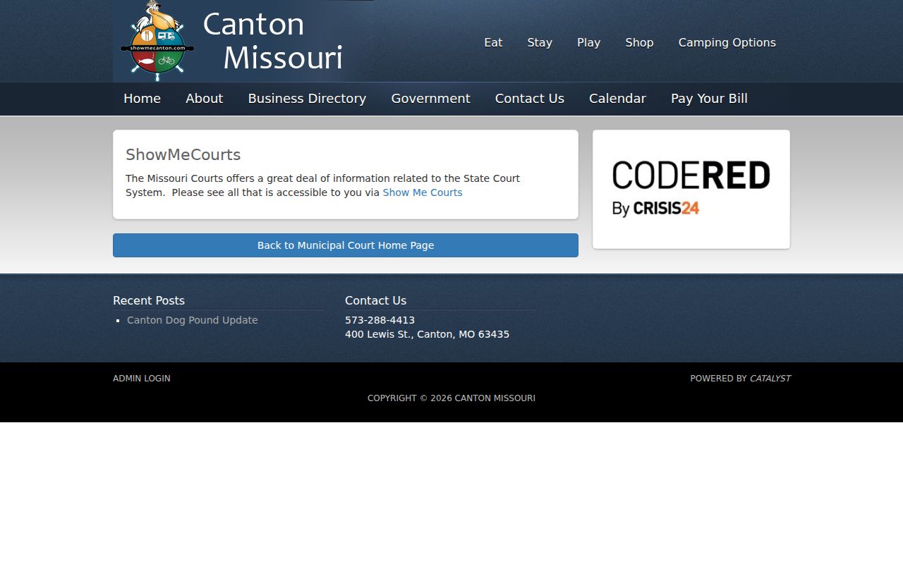Open the Eat menu link
This screenshot has width=903, height=564.
493,42
